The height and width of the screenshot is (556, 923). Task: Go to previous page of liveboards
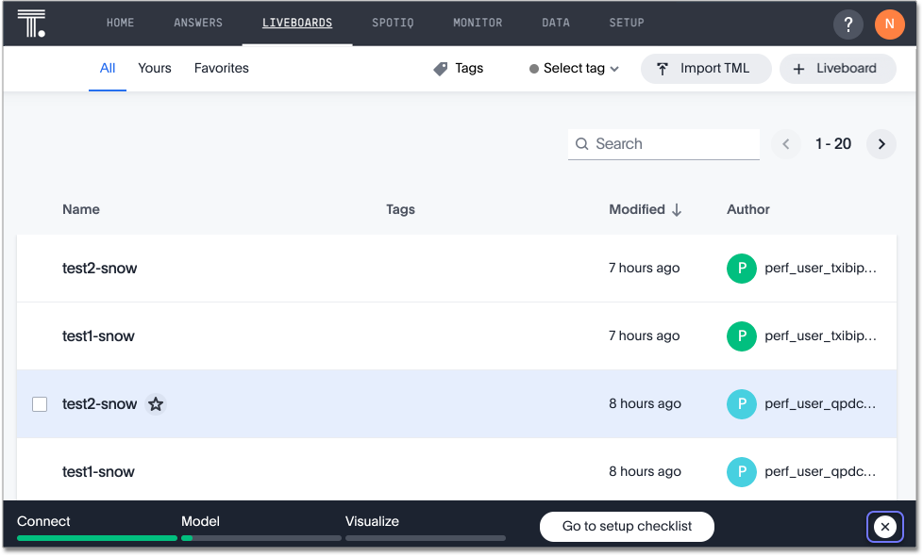[786, 144]
